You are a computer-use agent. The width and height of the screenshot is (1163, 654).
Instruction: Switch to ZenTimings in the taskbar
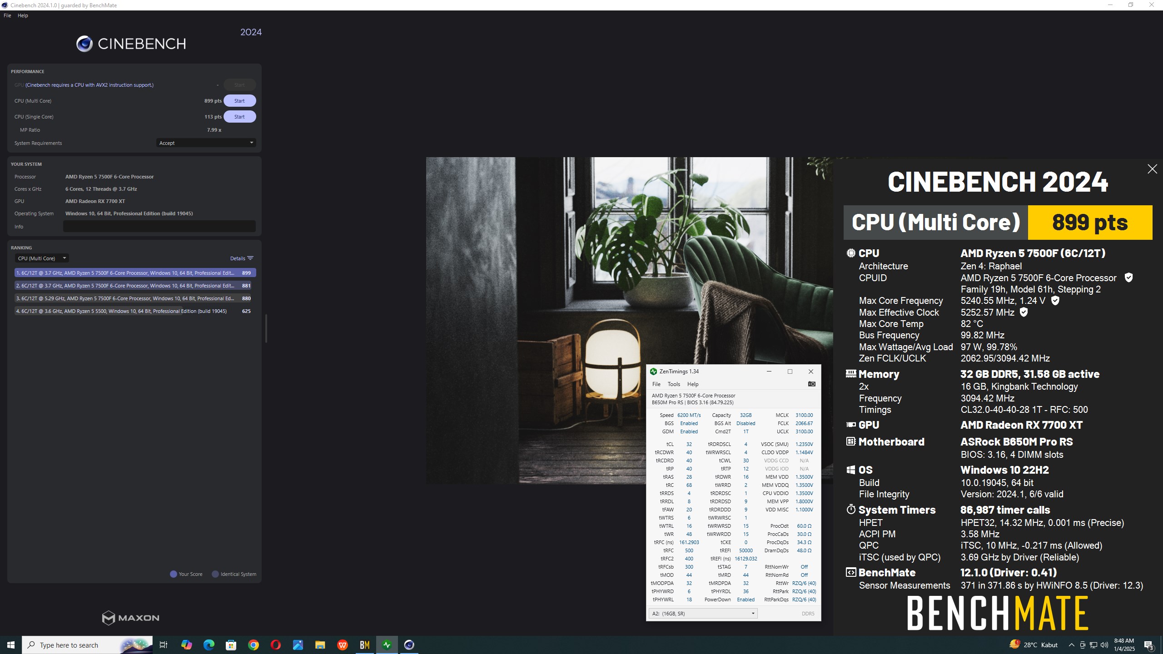pyautogui.click(x=387, y=645)
